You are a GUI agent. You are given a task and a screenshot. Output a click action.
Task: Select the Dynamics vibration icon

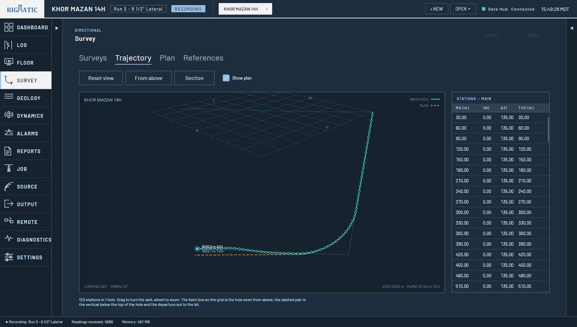9,115
